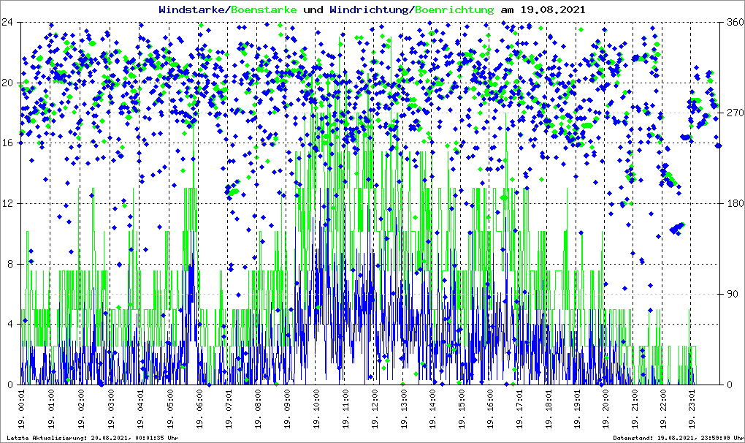Image resolution: width=745 pixels, height=443 pixels.
Task: Click left axis value 24
Action: pyautogui.click(x=7, y=23)
